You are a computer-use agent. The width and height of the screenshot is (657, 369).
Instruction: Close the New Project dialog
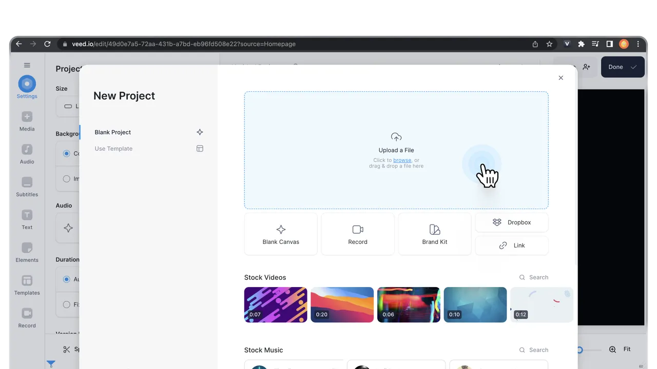(561, 78)
